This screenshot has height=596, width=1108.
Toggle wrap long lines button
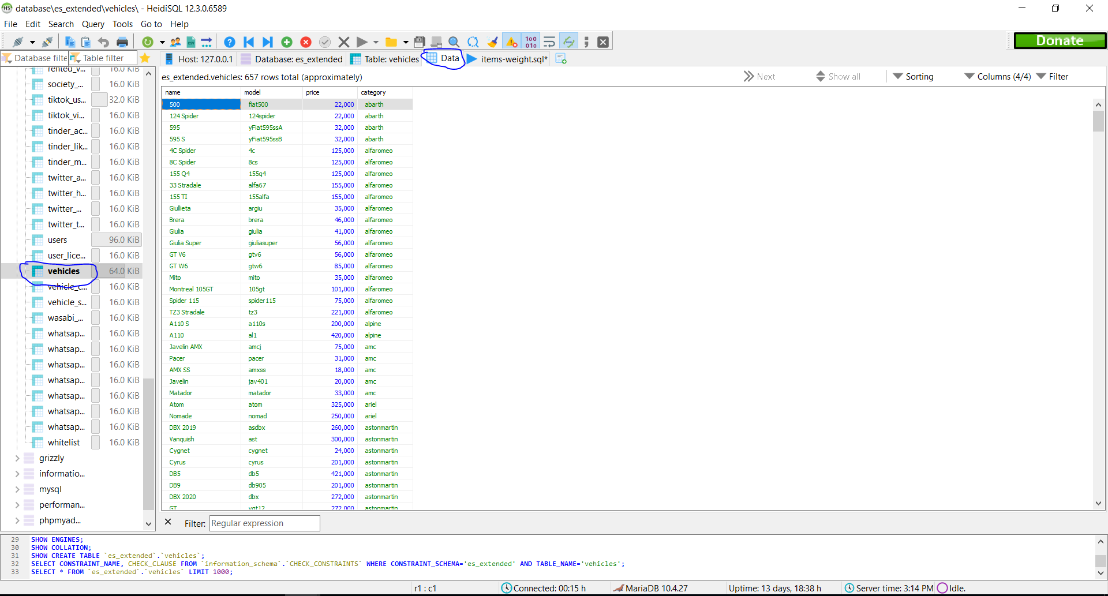549,42
